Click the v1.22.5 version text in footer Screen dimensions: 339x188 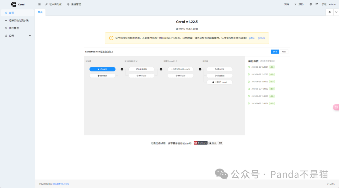331,184
